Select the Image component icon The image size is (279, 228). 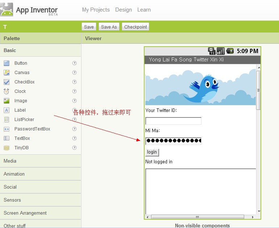coord(7,101)
